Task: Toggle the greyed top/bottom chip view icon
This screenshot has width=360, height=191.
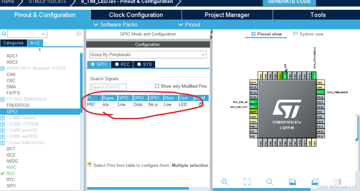Action: [337, 182]
